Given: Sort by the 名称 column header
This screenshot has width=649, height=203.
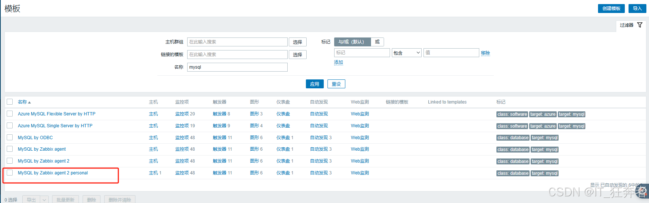Looking at the screenshot, I should (22, 102).
